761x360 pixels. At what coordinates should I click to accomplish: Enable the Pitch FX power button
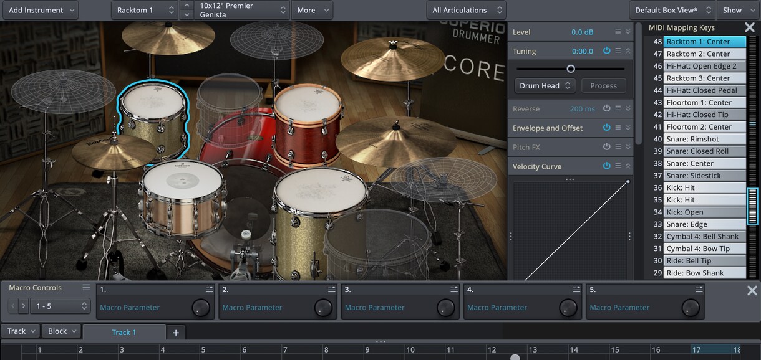tap(606, 147)
